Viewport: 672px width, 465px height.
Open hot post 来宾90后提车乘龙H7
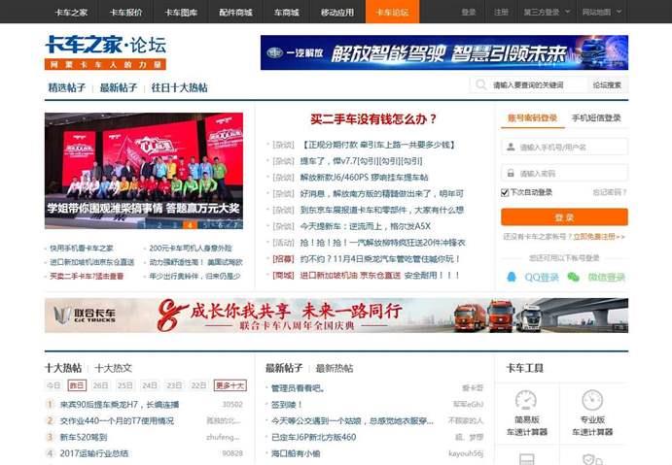(120, 404)
